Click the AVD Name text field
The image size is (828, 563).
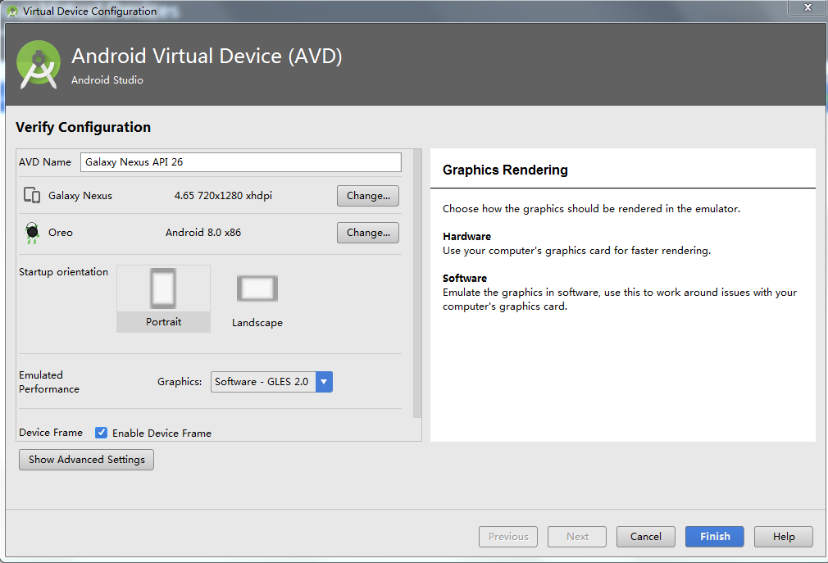click(241, 162)
